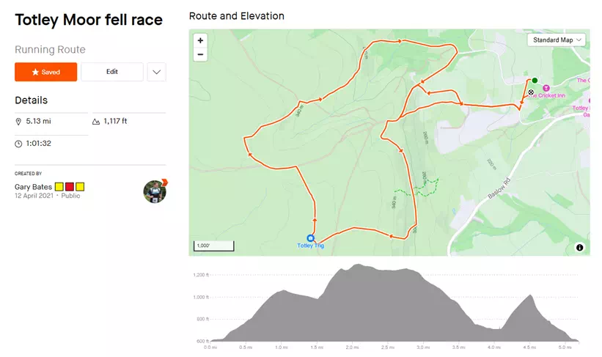Toggle the Saved star button
The width and height of the screenshot is (602, 357).
45,72
